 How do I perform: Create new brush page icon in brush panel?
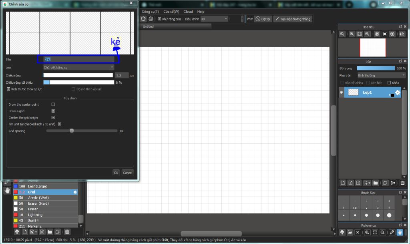24,232
